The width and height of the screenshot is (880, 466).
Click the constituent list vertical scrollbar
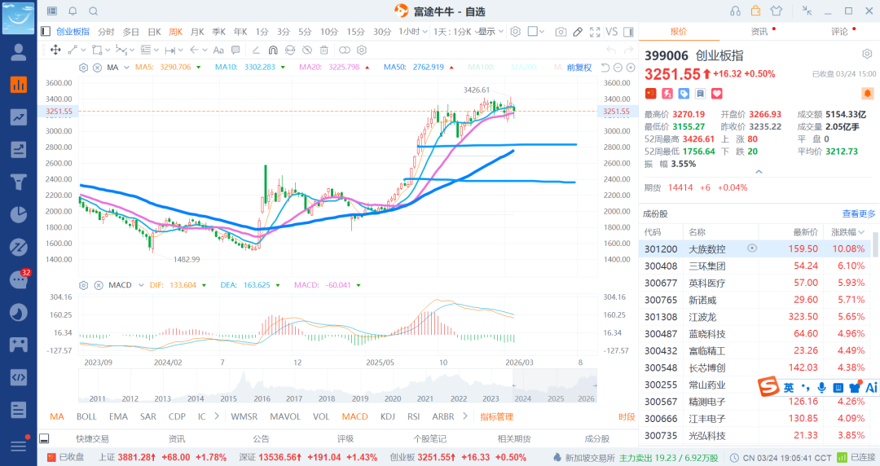(875, 244)
